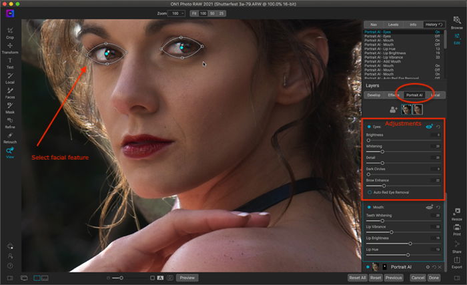467x285 pixels.
Task: Click the Done button
Action: pos(434,278)
